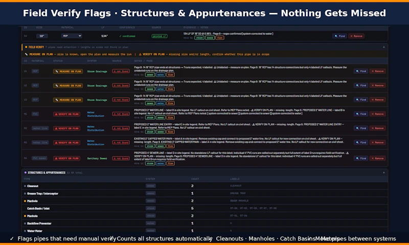The height and width of the screenshot is (245, 409).
Task: Select the Backflow Preventer row
Action: tap(205, 224)
